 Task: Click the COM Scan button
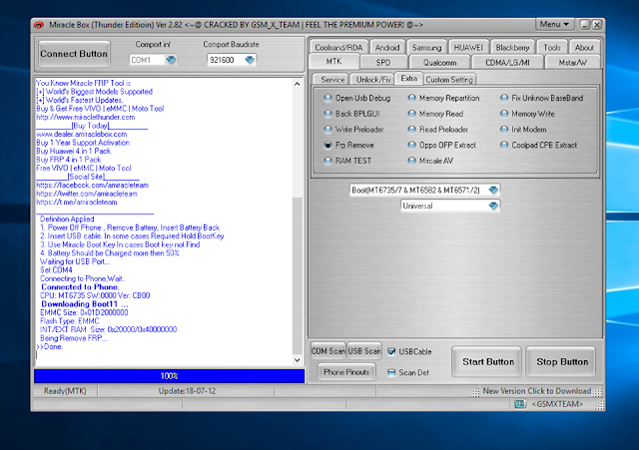(328, 351)
